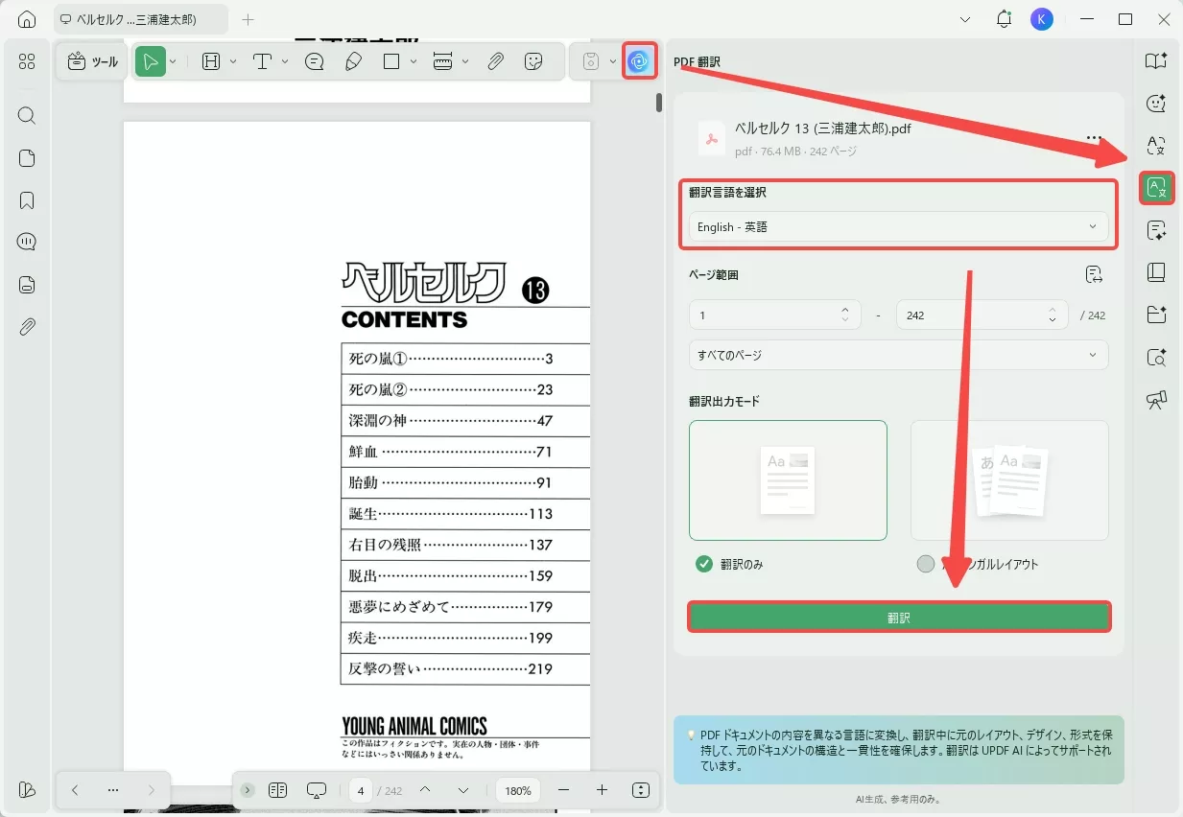Screen dimensions: 1183x817
Task: Click the start page field showing 1
Action: click(774, 315)
